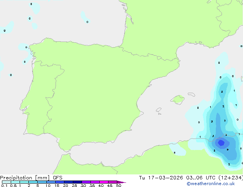Click the "(12+234)" forecast offset text
The width and height of the screenshot is (243, 187).
[x=231, y=178]
